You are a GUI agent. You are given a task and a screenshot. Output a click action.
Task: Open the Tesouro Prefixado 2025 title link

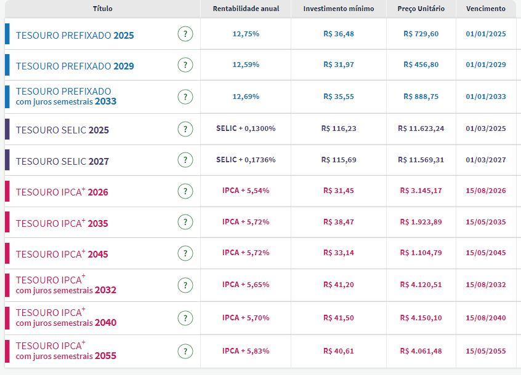[x=75, y=35]
